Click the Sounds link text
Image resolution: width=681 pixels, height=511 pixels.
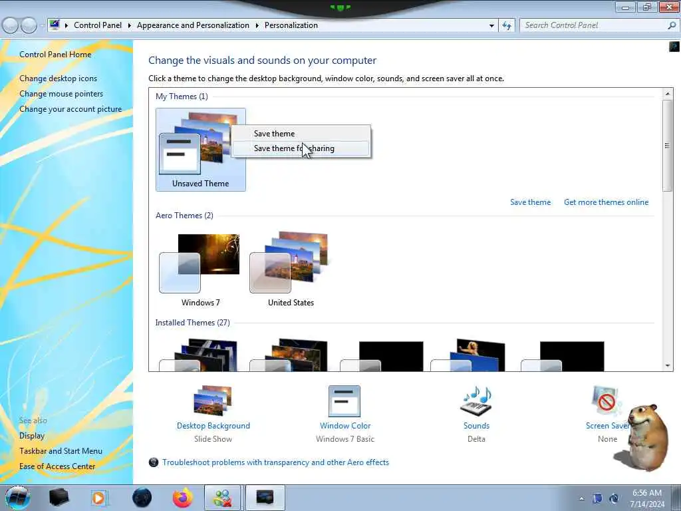click(476, 426)
